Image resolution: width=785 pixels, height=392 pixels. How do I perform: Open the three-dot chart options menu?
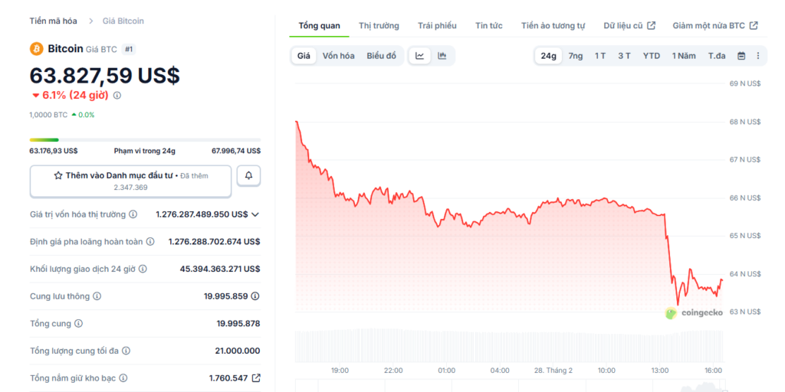pos(758,56)
